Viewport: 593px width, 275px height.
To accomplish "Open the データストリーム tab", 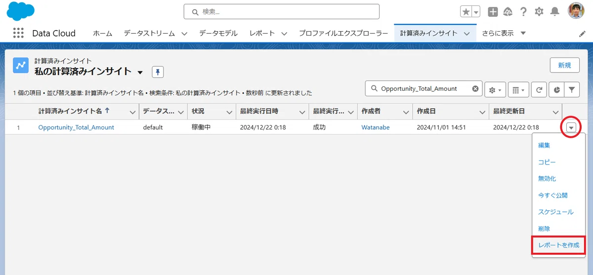I will pos(149,34).
